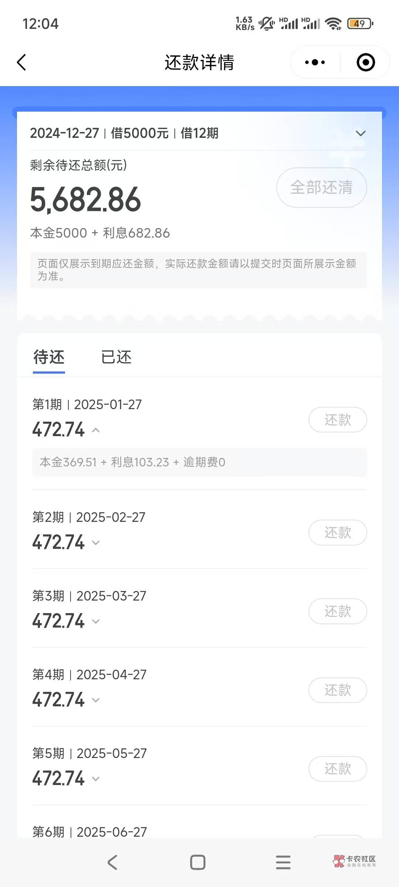Tap the mini-program close circle icon
Image resolution: width=399 pixels, height=887 pixels.
[365, 62]
